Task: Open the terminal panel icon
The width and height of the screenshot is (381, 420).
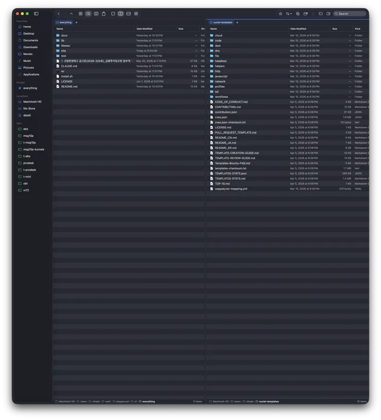Action: [x=321, y=13]
